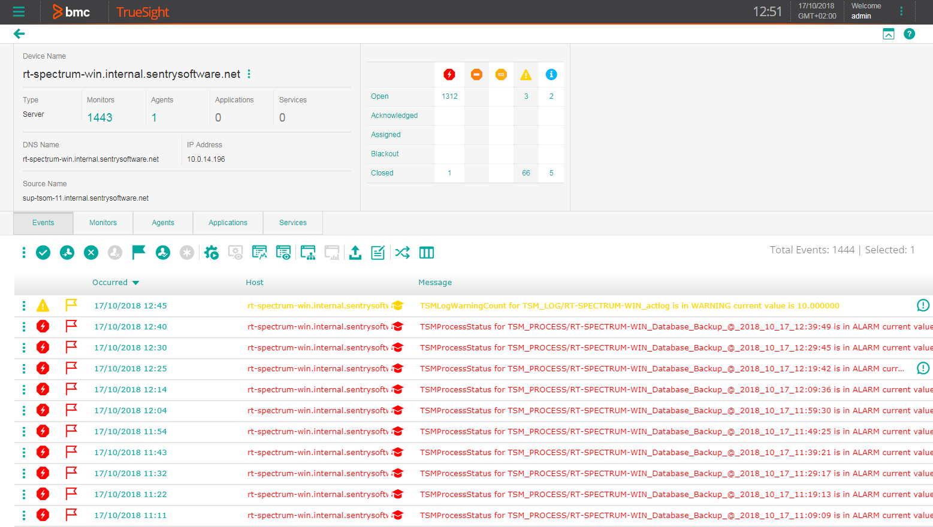Open the Occurred column sort dropdown
The image size is (933, 527).
(135, 282)
